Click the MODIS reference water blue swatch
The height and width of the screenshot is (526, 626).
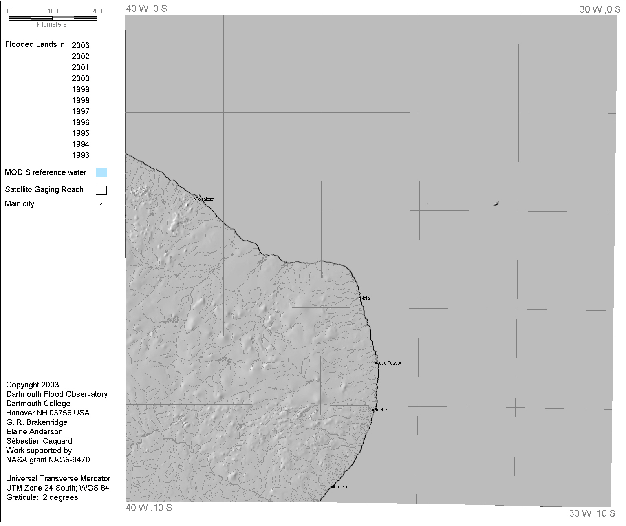(101, 172)
